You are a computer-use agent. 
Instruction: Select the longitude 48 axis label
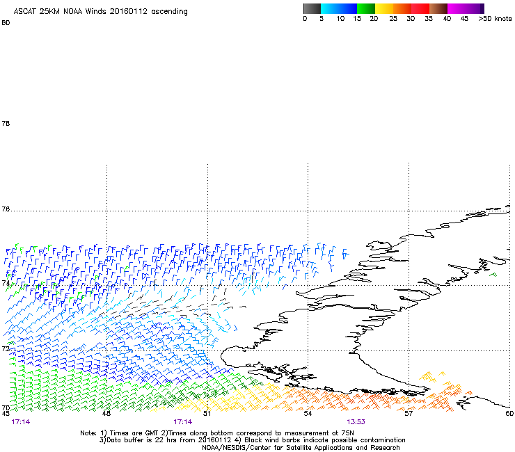pos(106,414)
